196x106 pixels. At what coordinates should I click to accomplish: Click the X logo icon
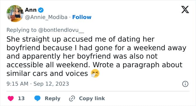click(x=185, y=9)
